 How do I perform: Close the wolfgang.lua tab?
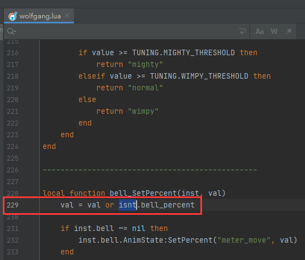point(67,16)
